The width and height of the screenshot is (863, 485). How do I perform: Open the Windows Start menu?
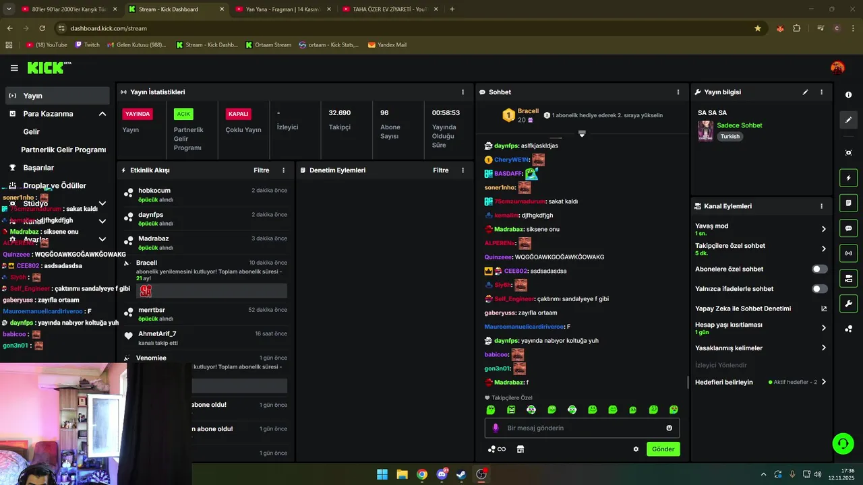(382, 474)
